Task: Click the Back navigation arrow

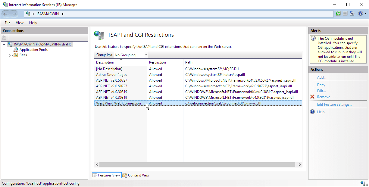Action: [5, 14]
